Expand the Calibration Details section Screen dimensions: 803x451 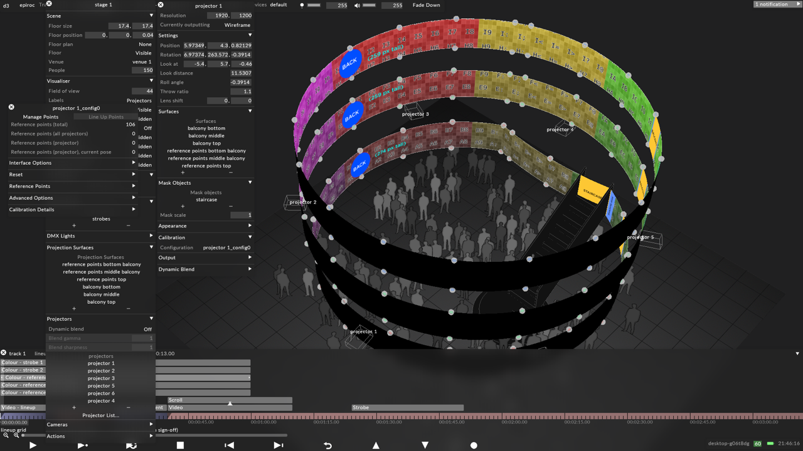pos(72,209)
